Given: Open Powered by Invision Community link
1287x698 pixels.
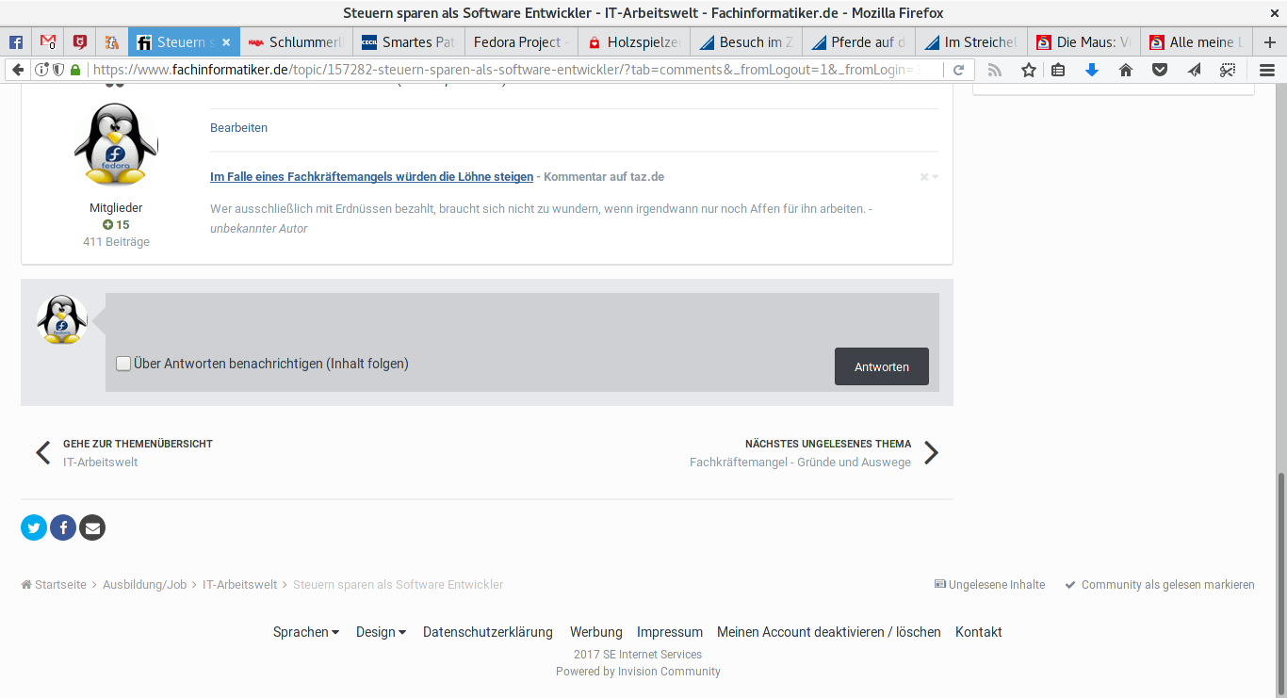Looking at the screenshot, I should point(638,672).
